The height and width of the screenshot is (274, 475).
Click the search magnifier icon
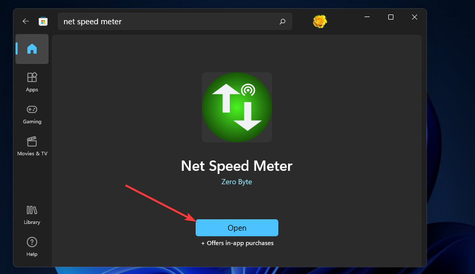[x=282, y=22]
